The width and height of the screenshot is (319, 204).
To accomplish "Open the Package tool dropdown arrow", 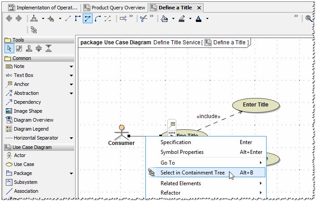I will click(x=71, y=174).
